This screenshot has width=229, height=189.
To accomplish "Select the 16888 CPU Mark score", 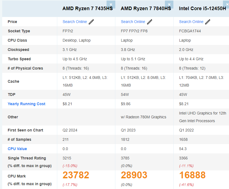I will click(x=192, y=175).
